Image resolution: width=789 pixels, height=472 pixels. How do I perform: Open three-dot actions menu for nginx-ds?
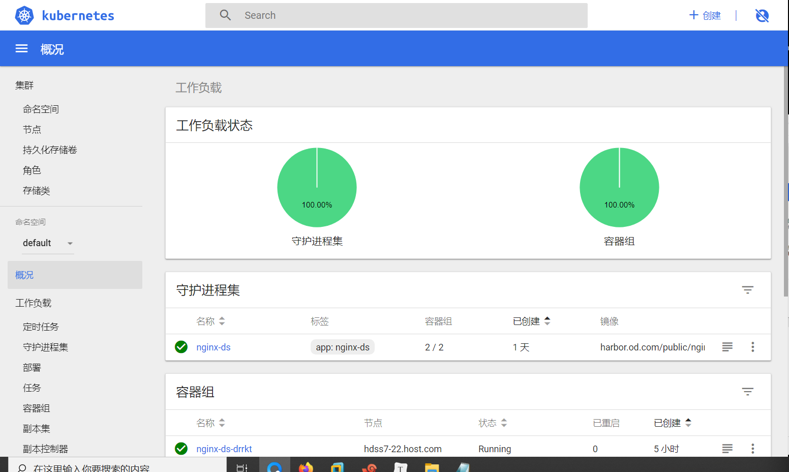pyautogui.click(x=752, y=347)
